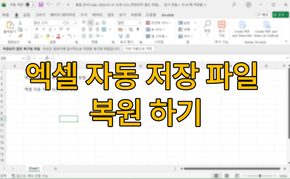The height and width of the screenshot is (179, 290).
Task: Click the increase indent icon
Action: point(90,36)
